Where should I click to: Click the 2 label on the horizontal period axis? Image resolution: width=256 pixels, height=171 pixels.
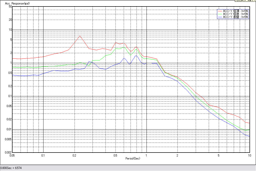click(x=177, y=156)
